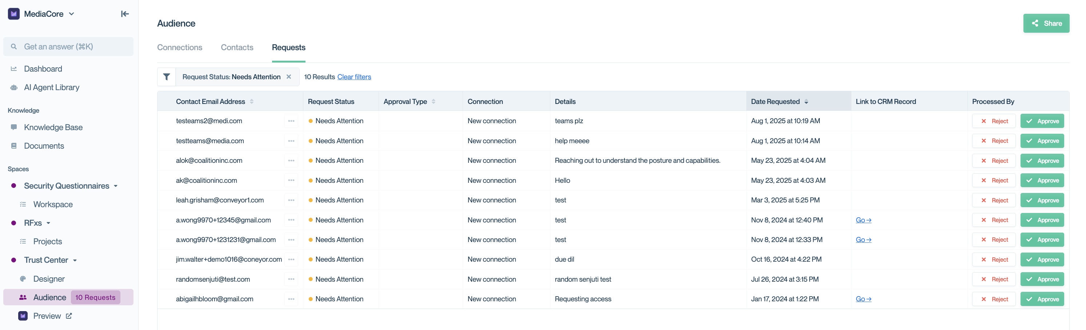Screen dimensions: 1086x330
Task: Click the Get an answer search field
Action: coord(68,47)
